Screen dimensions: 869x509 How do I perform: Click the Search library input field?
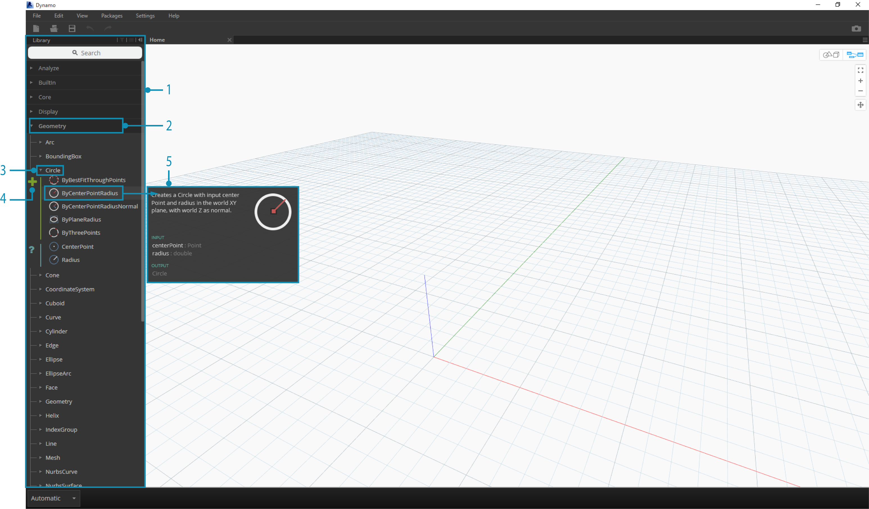point(85,53)
